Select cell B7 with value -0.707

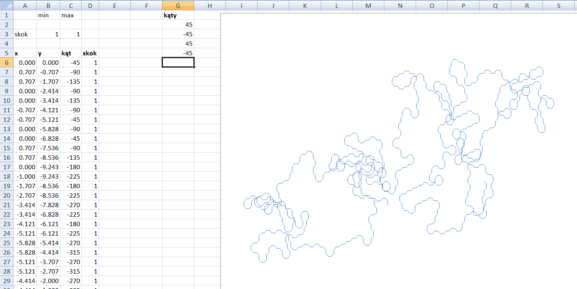[48, 72]
